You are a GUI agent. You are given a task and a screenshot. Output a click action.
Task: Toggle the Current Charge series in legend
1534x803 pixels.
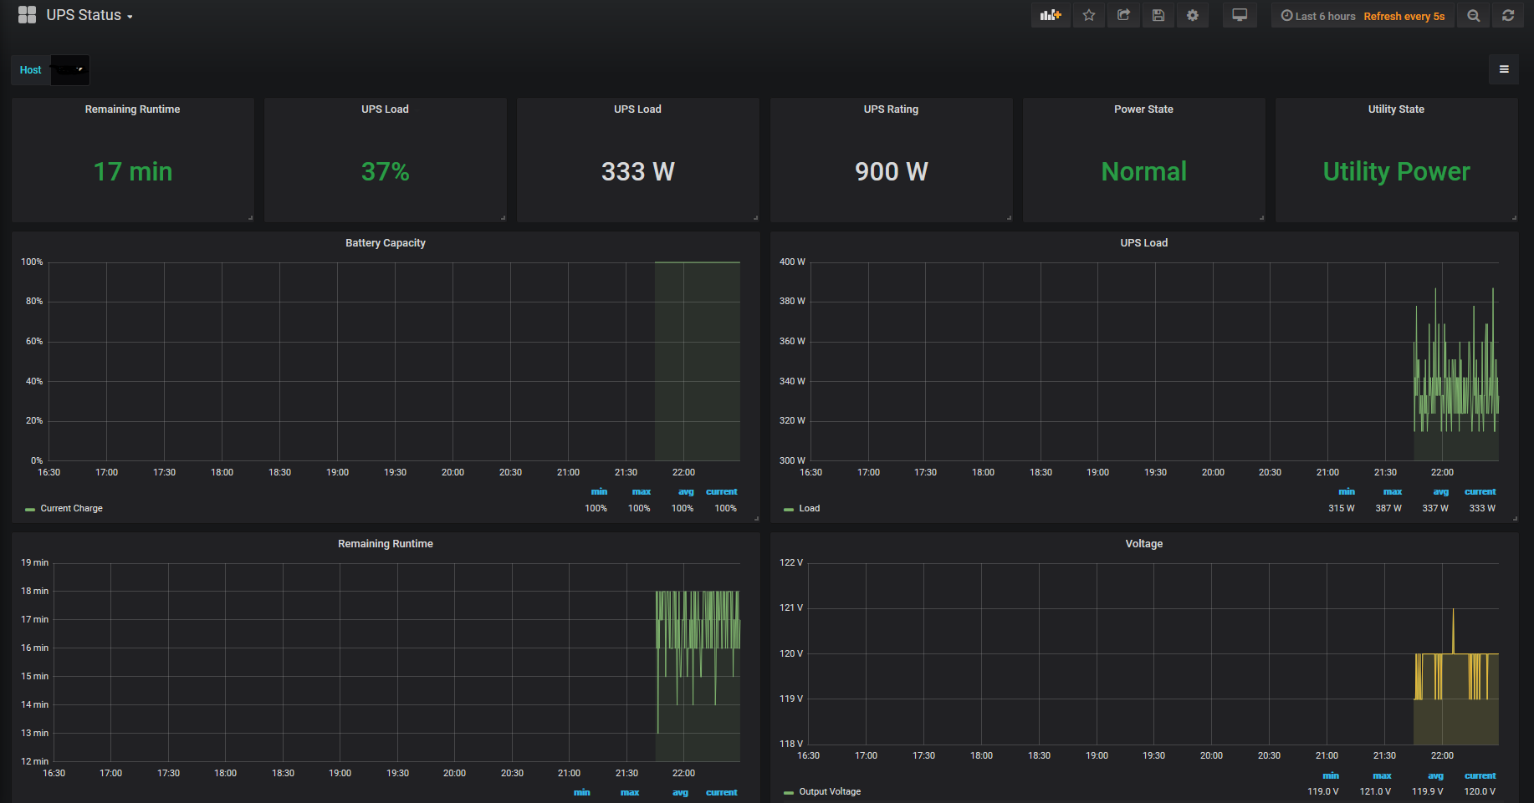[71, 508]
